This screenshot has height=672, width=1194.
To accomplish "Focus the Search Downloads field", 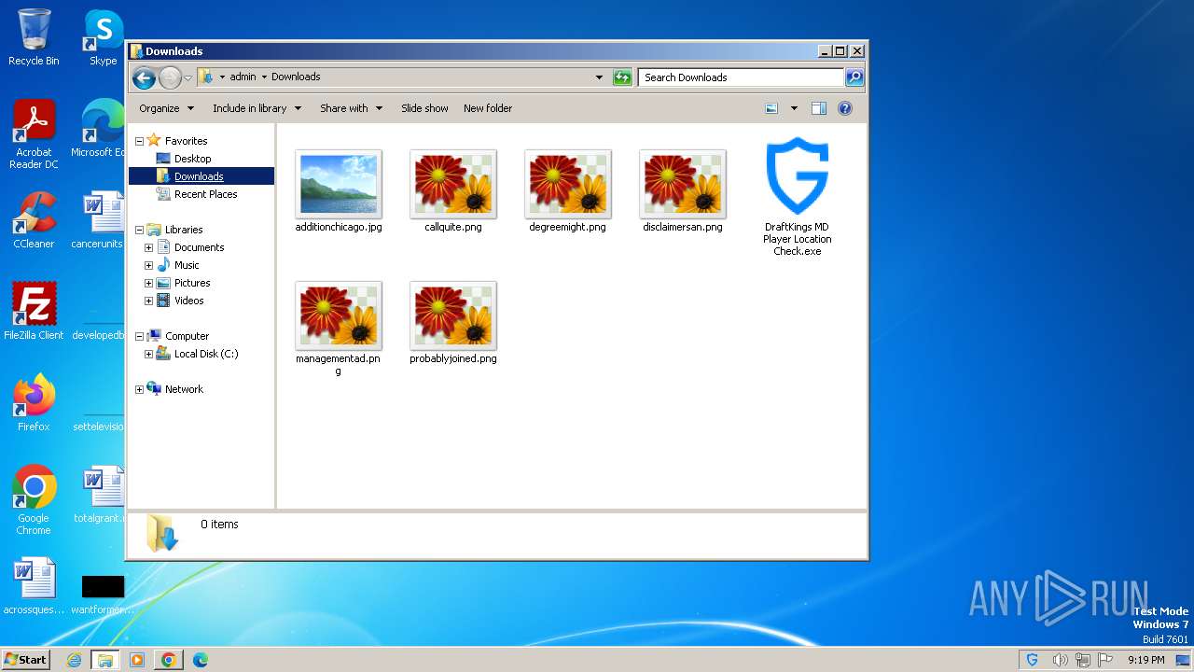I will click(x=742, y=77).
